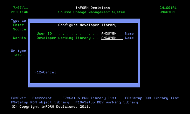This screenshot has height=114, width=190.
Task: Click the partially hidden 'Type so' text
Action: 18,21
